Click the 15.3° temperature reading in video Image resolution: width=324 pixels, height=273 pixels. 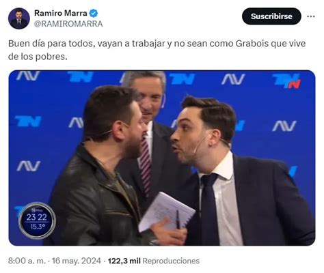point(38,227)
